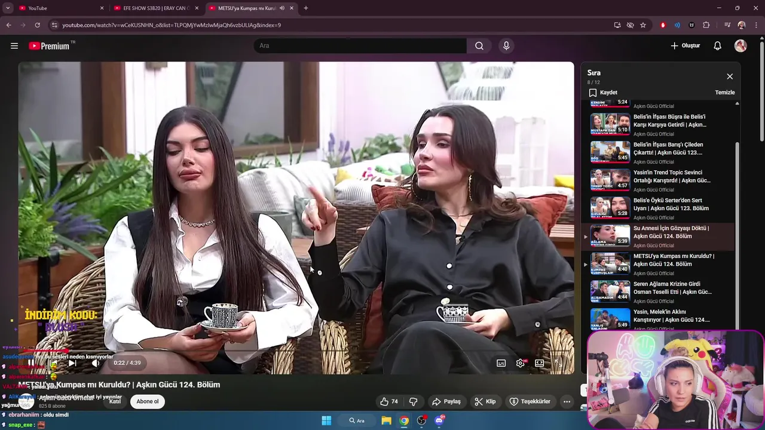Open the Windows Start menu
Screen dimensions: 765x430
pos(326,420)
